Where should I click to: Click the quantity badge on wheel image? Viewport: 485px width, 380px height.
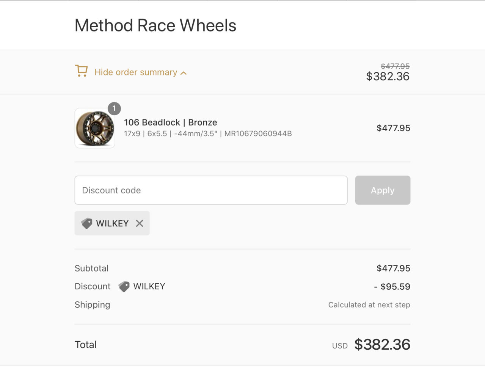114,108
